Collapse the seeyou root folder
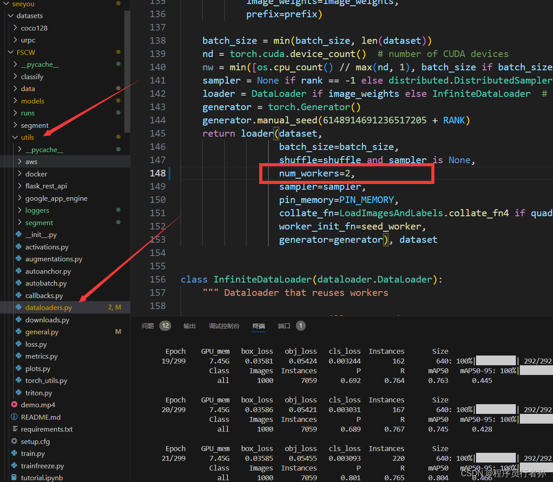The image size is (553, 482). pyautogui.click(x=6, y=4)
